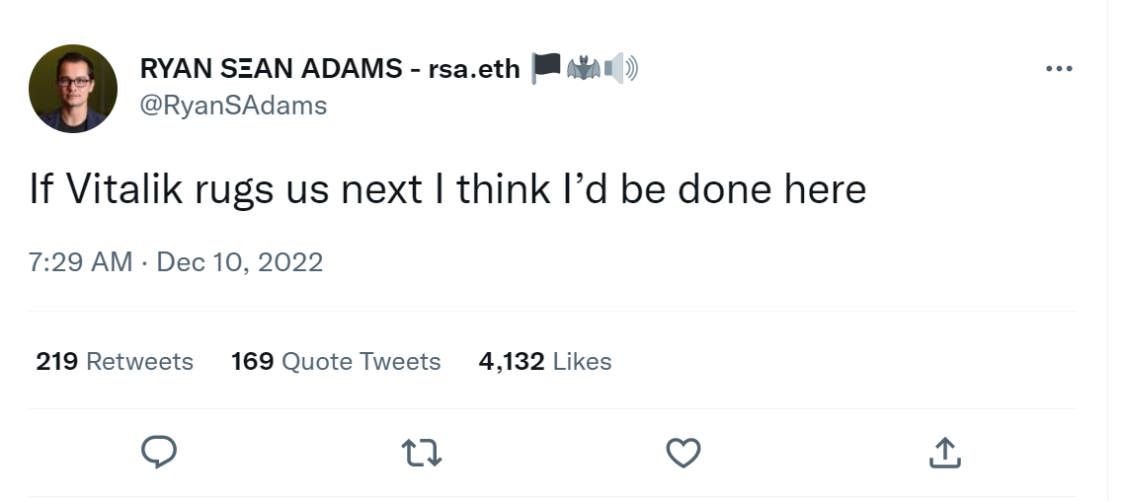Click the rsa.eth part of the name

[474, 69]
